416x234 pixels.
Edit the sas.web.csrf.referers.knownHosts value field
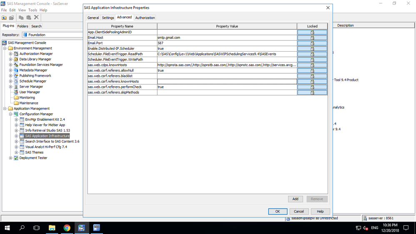click(x=227, y=82)
